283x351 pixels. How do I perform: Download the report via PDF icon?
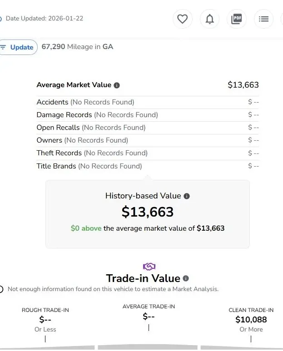(236, 19)
